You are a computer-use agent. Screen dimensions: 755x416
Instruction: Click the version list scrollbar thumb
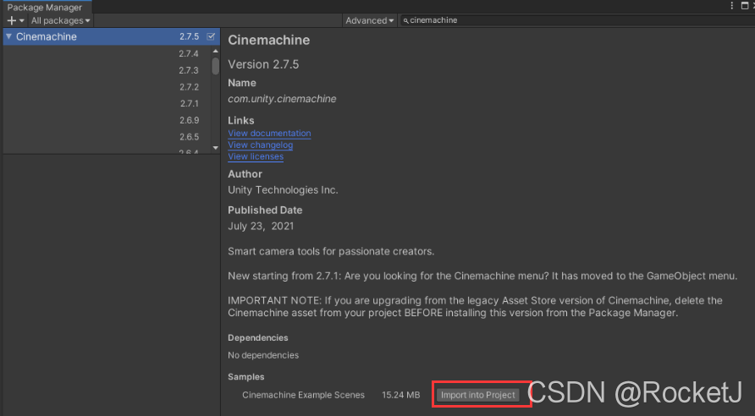pos(215,66)
